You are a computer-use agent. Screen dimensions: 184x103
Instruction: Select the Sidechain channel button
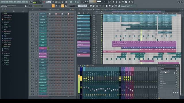(43, 14)
